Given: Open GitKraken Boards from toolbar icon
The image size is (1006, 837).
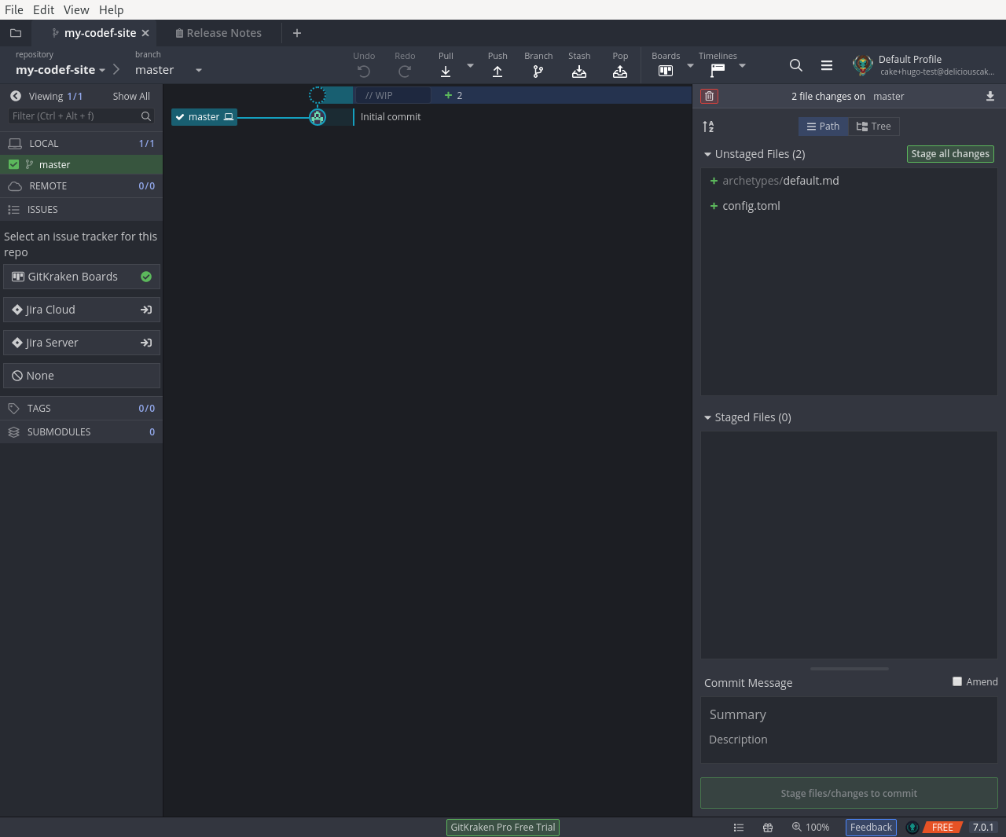Looking at the screenshot, I should pyautogui.click(x=666, y=71).
